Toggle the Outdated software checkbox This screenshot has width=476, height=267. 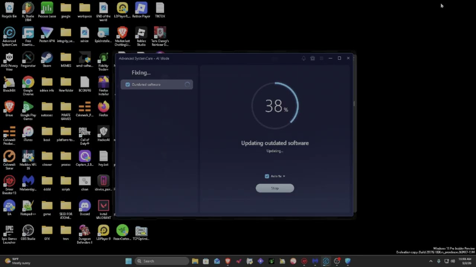click(128, 85)
